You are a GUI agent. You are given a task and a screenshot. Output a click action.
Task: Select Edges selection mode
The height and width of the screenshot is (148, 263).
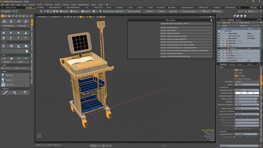coord(74,12)
